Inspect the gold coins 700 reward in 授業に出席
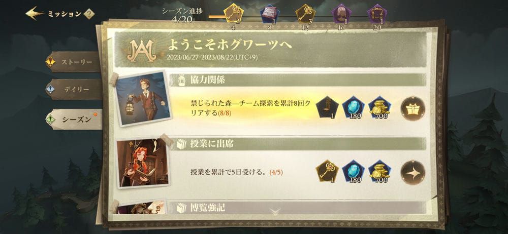 pyautogui.click(x=379, y=171)
